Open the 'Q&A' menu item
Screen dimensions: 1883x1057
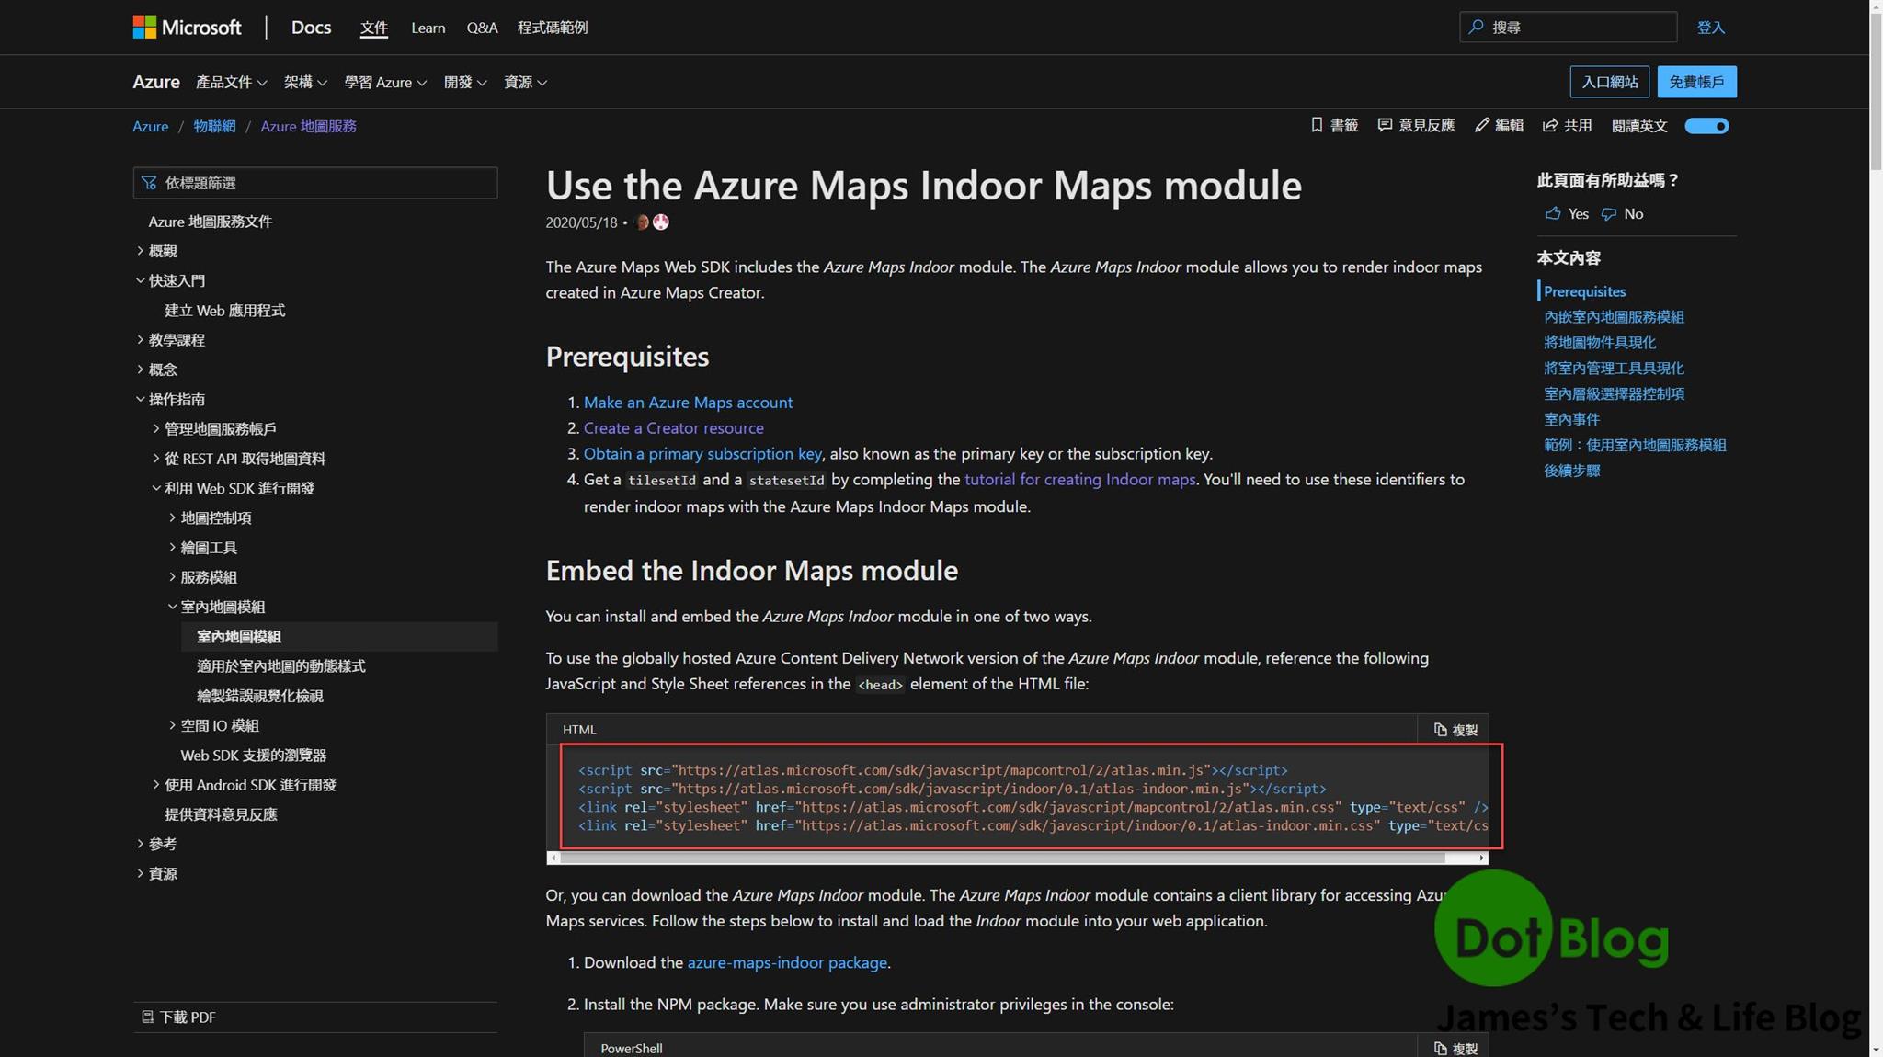pyautogui.click(x=482, y=27)
